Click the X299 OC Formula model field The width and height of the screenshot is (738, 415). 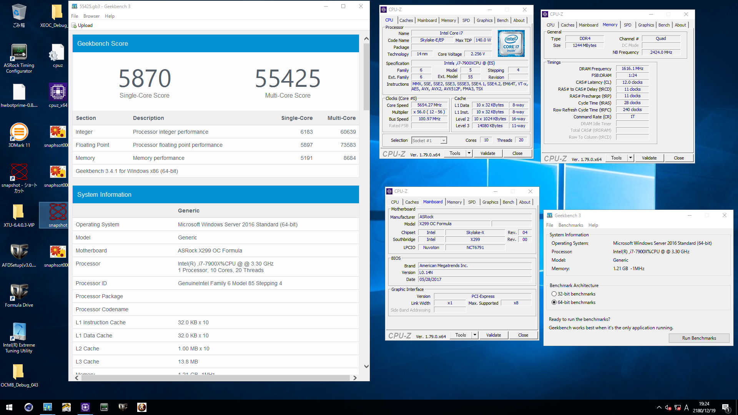454,224
